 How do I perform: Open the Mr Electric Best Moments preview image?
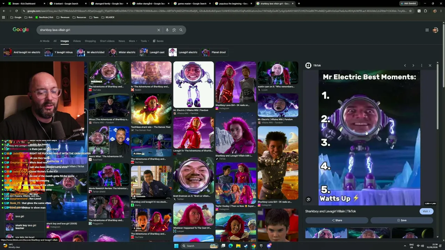click(370, 138)
